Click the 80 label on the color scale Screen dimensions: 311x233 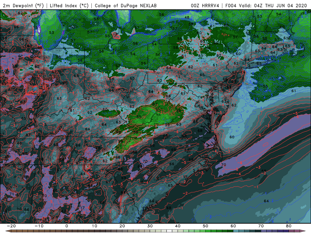[x=289, y=226]
